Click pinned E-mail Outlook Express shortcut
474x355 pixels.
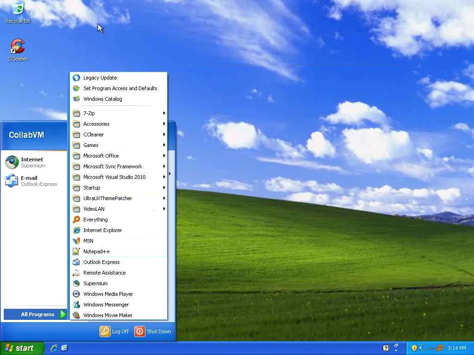(34, 181)
